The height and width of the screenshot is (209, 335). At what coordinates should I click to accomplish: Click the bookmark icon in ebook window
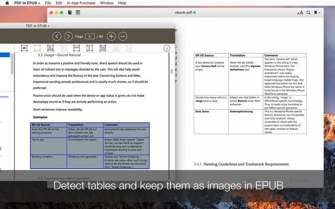pos(315,13)
